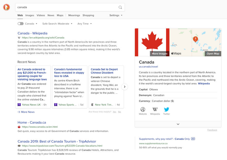227x160 pixels.
Task: Switch to the Images tab
Action: (x=30, y=15)
